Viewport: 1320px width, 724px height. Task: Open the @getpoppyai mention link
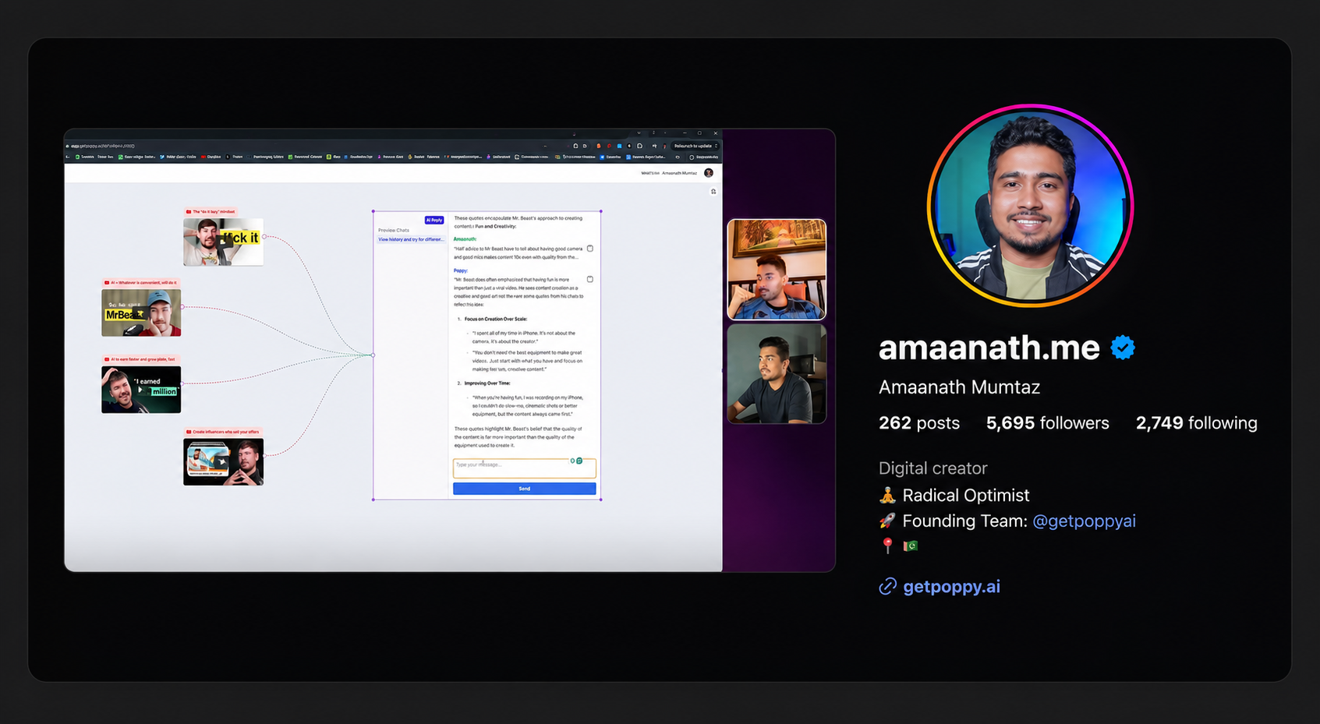tap(1084, 521)
